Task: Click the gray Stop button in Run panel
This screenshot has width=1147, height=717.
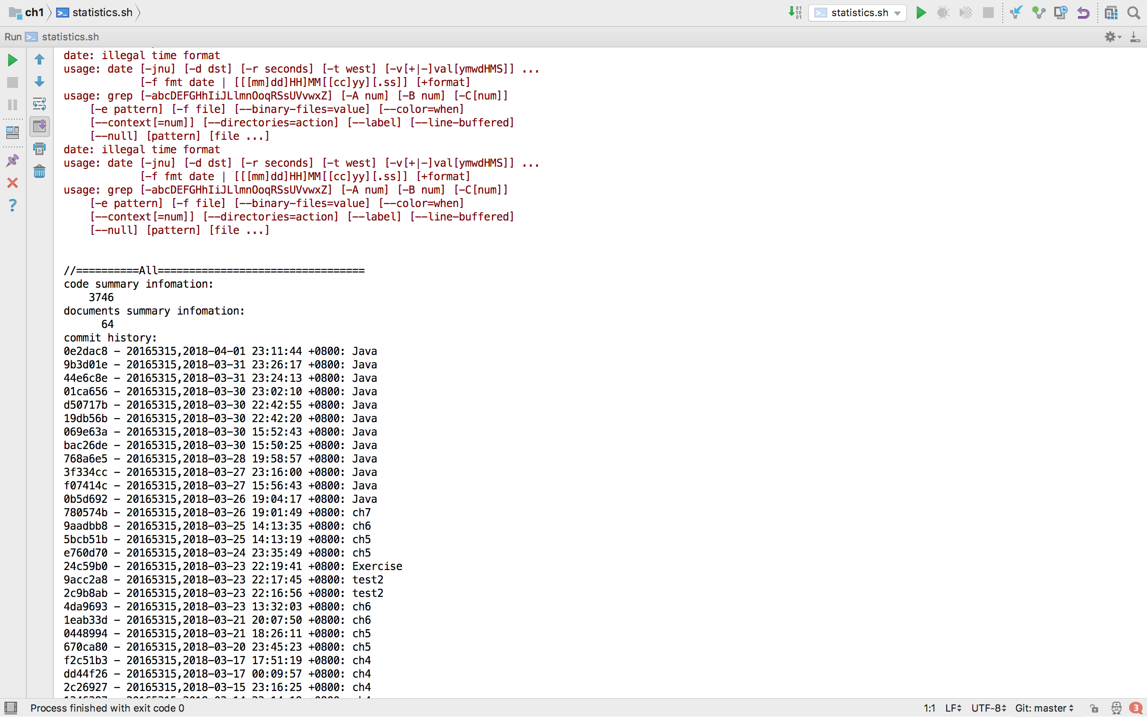Action: tap(13, 82)
